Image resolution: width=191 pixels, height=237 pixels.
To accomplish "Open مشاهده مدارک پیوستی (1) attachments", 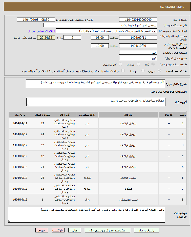I will 107,230.
